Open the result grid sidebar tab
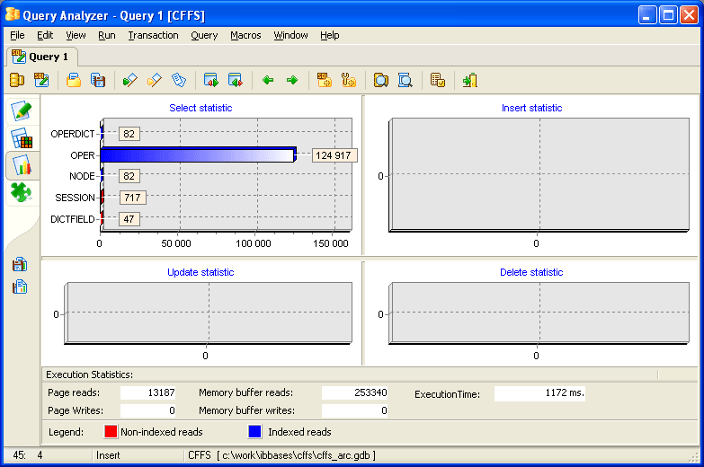The width and height of the screenshot is (704, 467). (22, 138)
